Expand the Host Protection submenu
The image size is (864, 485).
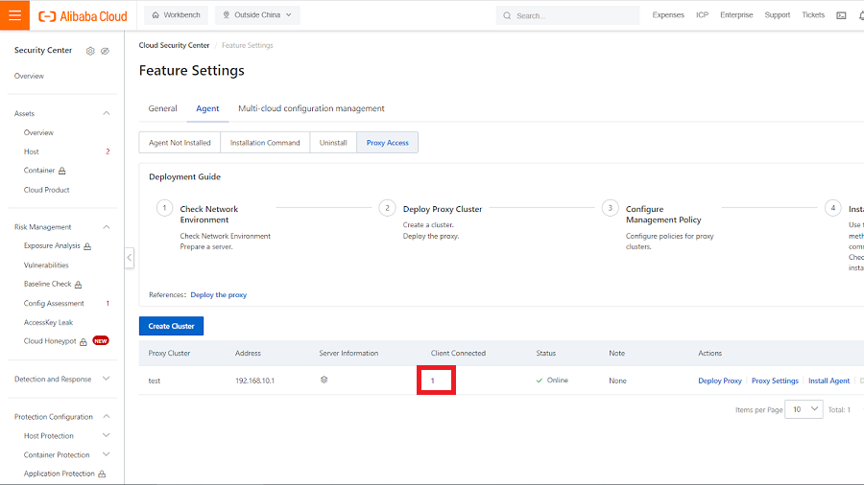pos(107,436)
